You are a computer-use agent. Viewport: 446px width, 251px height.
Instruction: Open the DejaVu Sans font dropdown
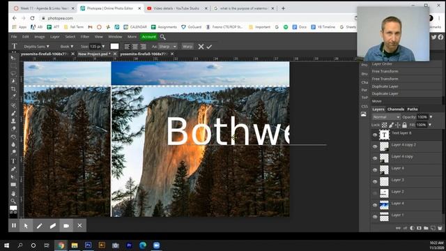[36, 47]
